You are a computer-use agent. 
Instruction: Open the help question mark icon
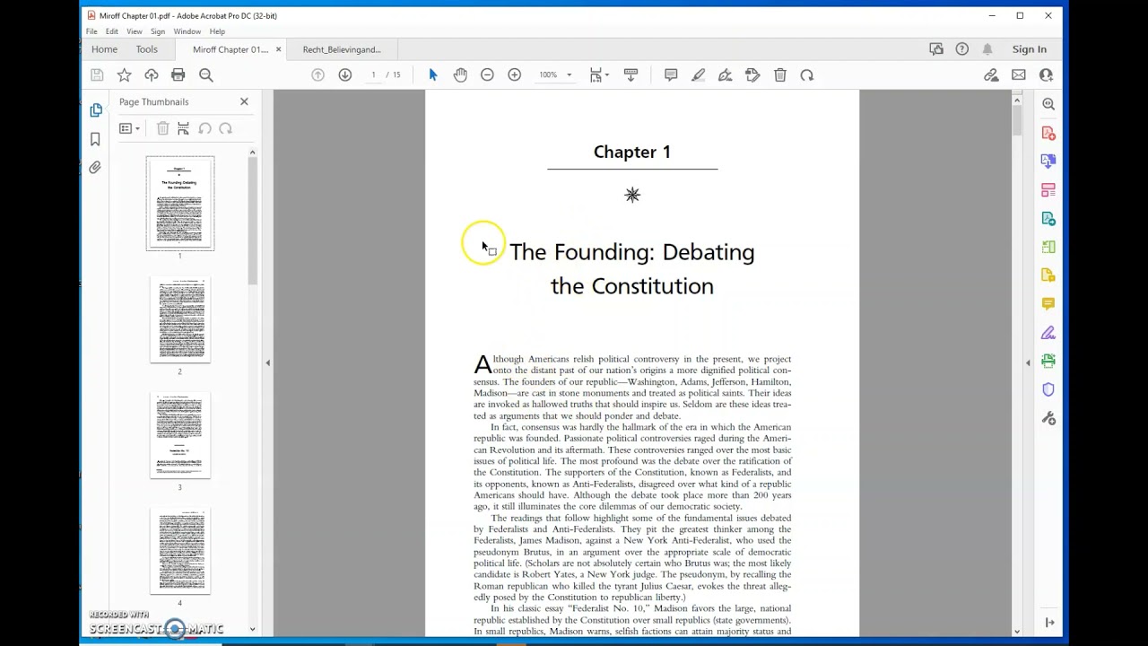[961, 49]
